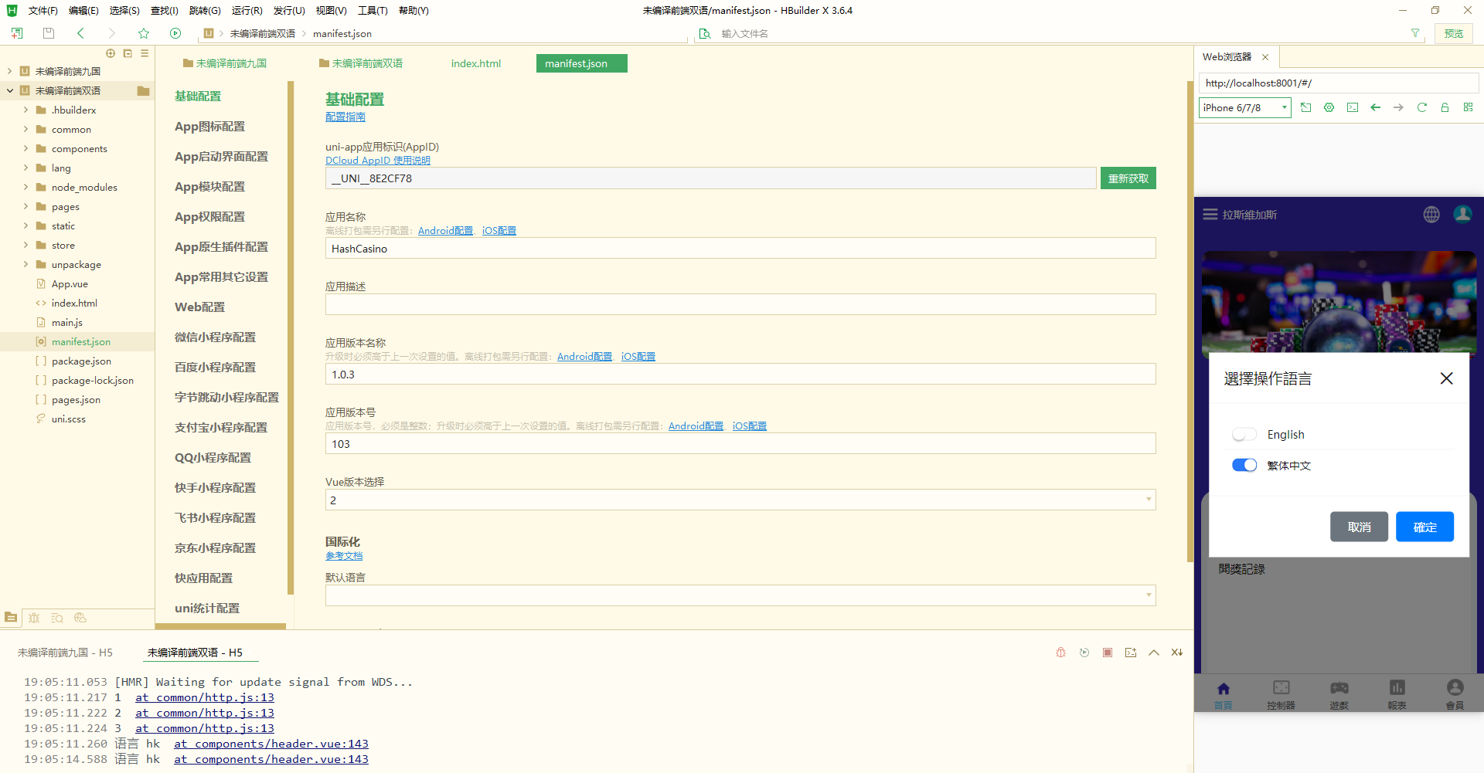Screen dimensions: 1484x773
Task: Click the QR code icon in browser toolbar
Action: tap(1468, 107)
